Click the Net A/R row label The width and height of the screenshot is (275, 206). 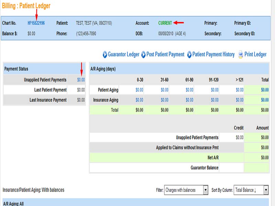[213, 158]
